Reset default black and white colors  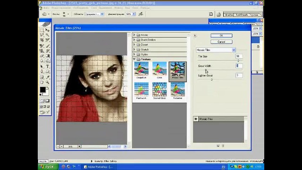click(x=41, y=94)
